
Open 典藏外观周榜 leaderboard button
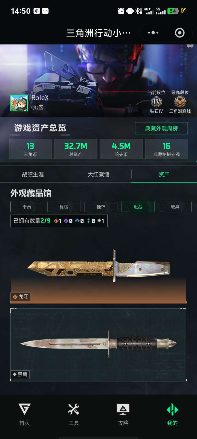[x=161, y=128]
